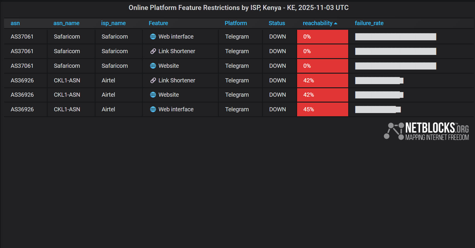Click the NetBlocks network logo icon
The width and height of the screenshot is (475, 248).
(393, 131)
